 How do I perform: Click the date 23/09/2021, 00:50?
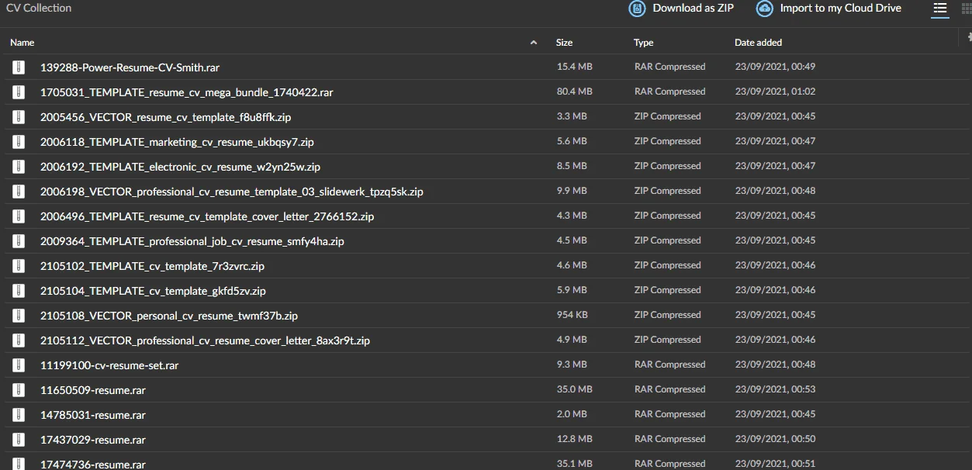click(775, 439)
